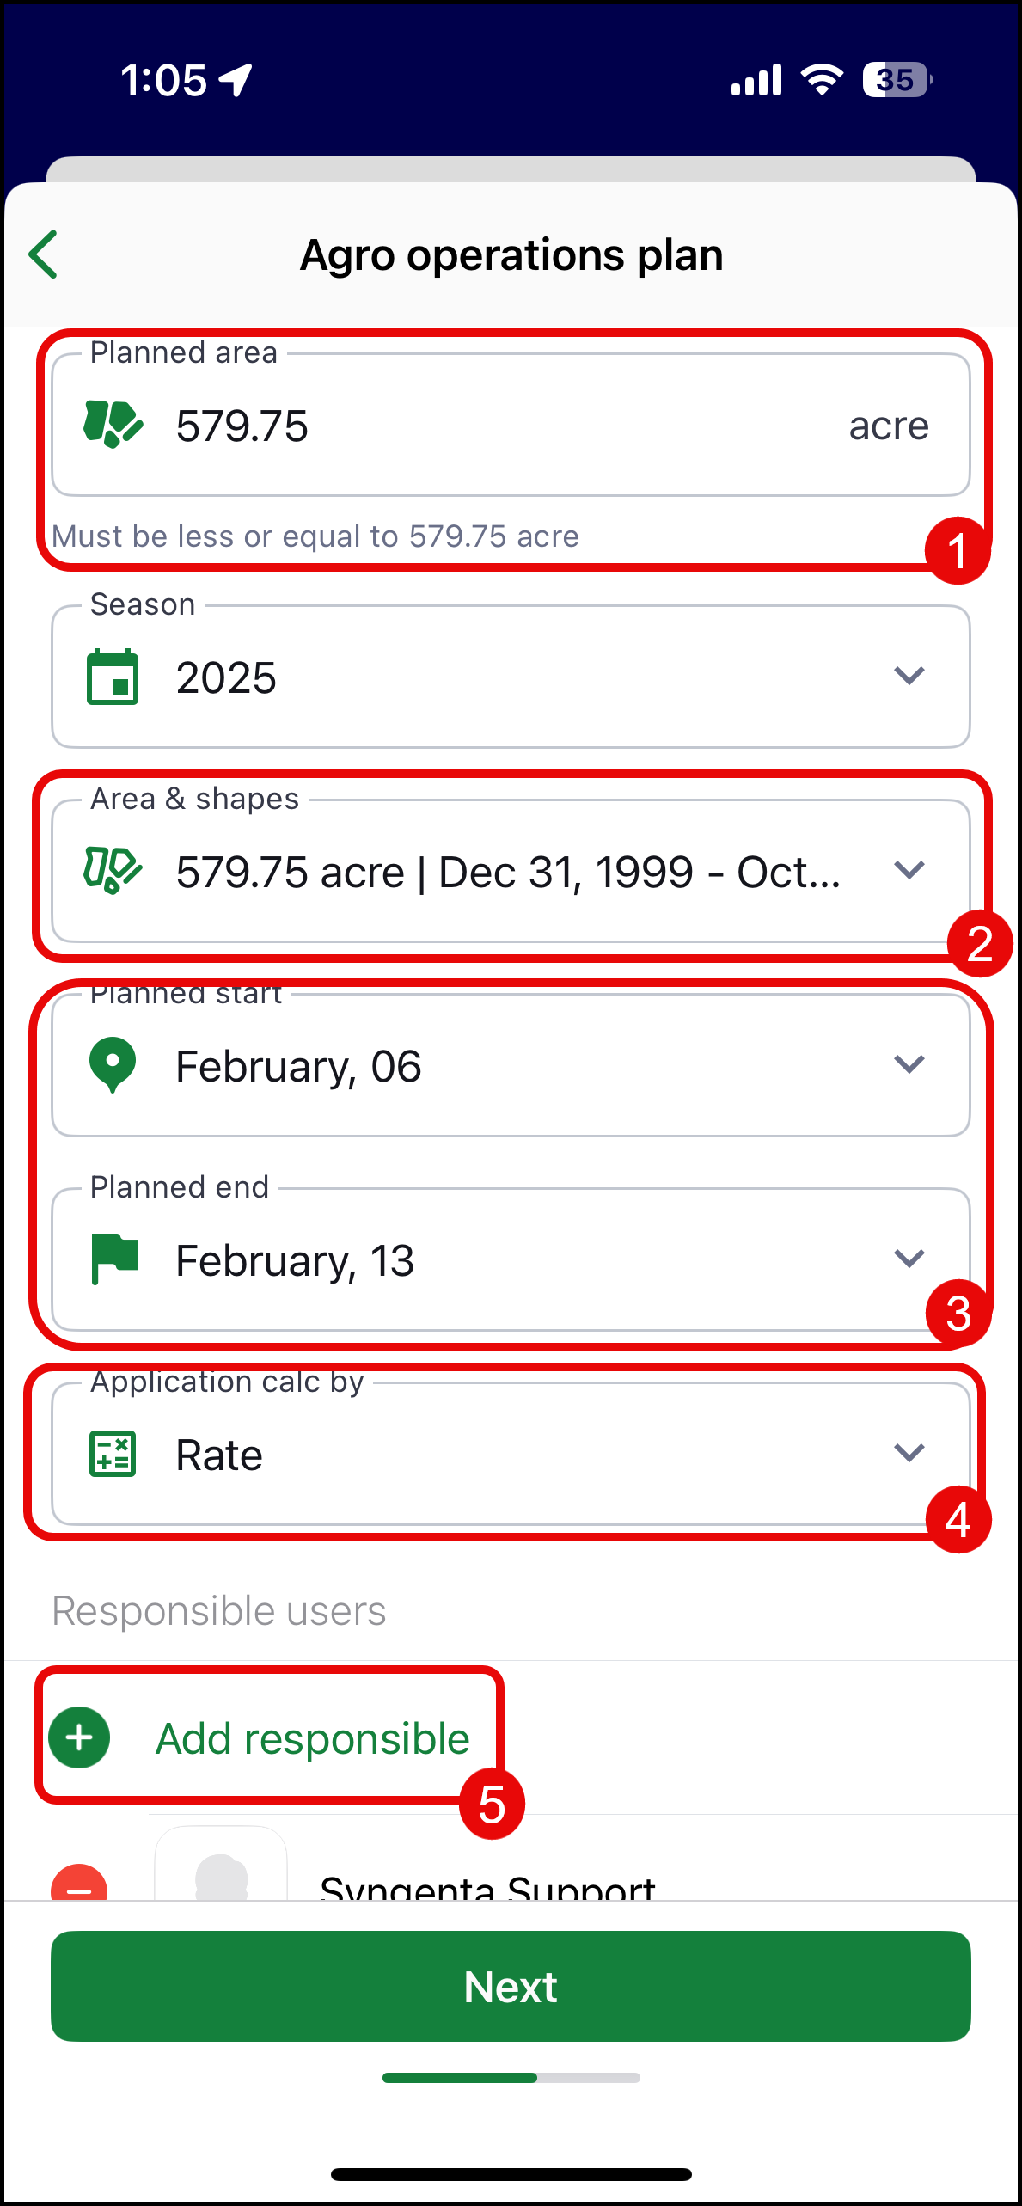Tap the Area & shapes field icon

113,871
